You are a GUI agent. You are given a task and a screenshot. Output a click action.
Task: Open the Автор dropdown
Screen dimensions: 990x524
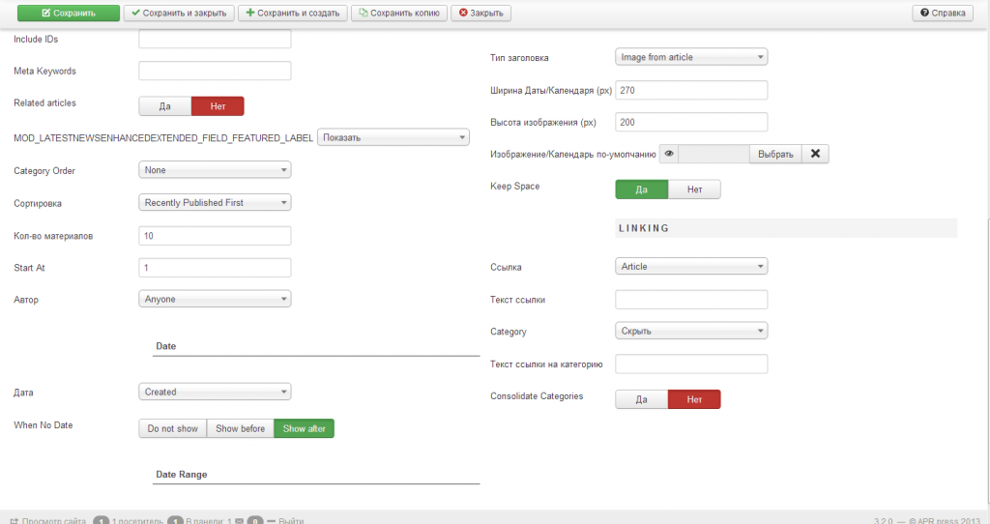click(215, 300)
